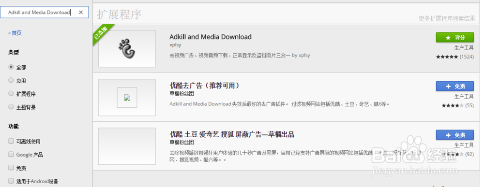Add 优酷去广告 with the 免费 button
The width and height of the screenshot is (484, 187).
(454, 86)
